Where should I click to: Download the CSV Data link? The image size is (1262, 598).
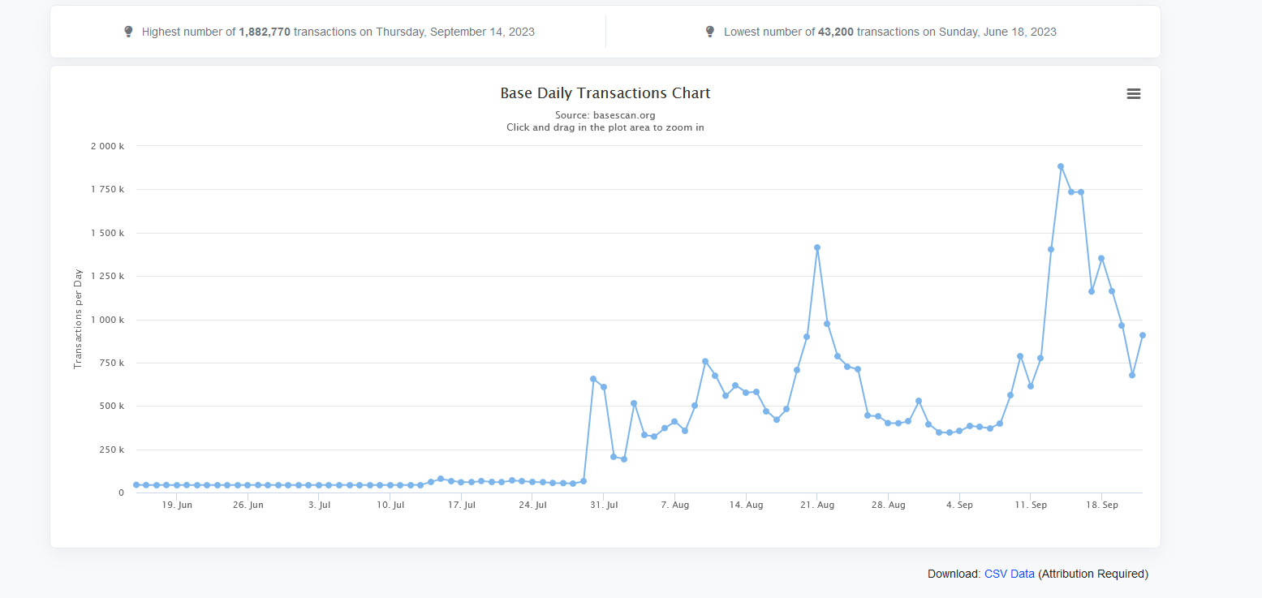(x=1009, y=574)
